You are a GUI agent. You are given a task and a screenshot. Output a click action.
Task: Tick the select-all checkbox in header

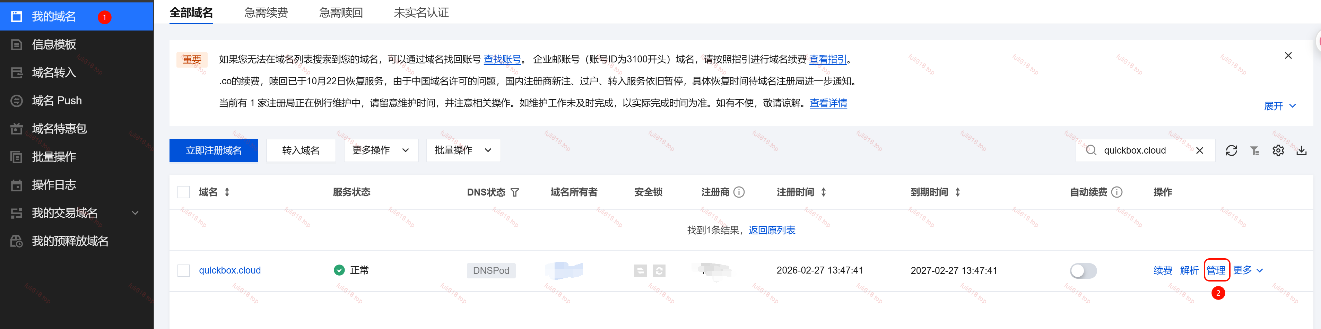[184, 192]
